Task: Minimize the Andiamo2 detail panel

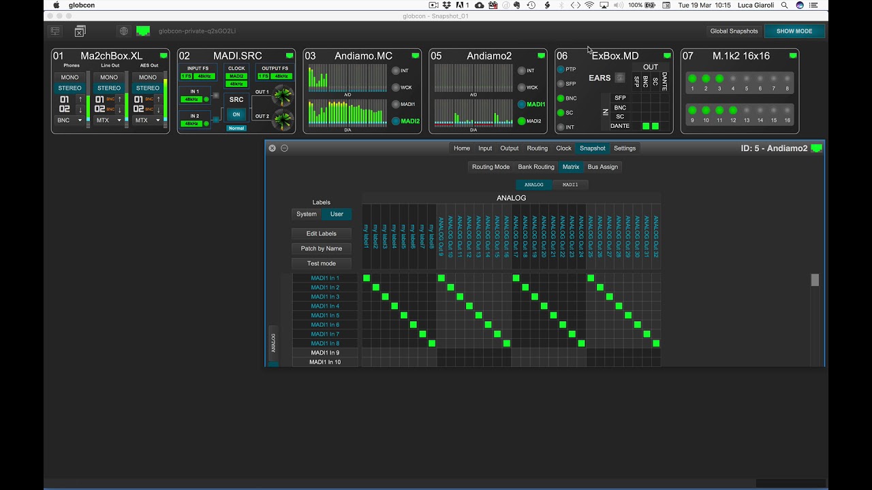Action: pyautogui.click(x=284, y=148)
